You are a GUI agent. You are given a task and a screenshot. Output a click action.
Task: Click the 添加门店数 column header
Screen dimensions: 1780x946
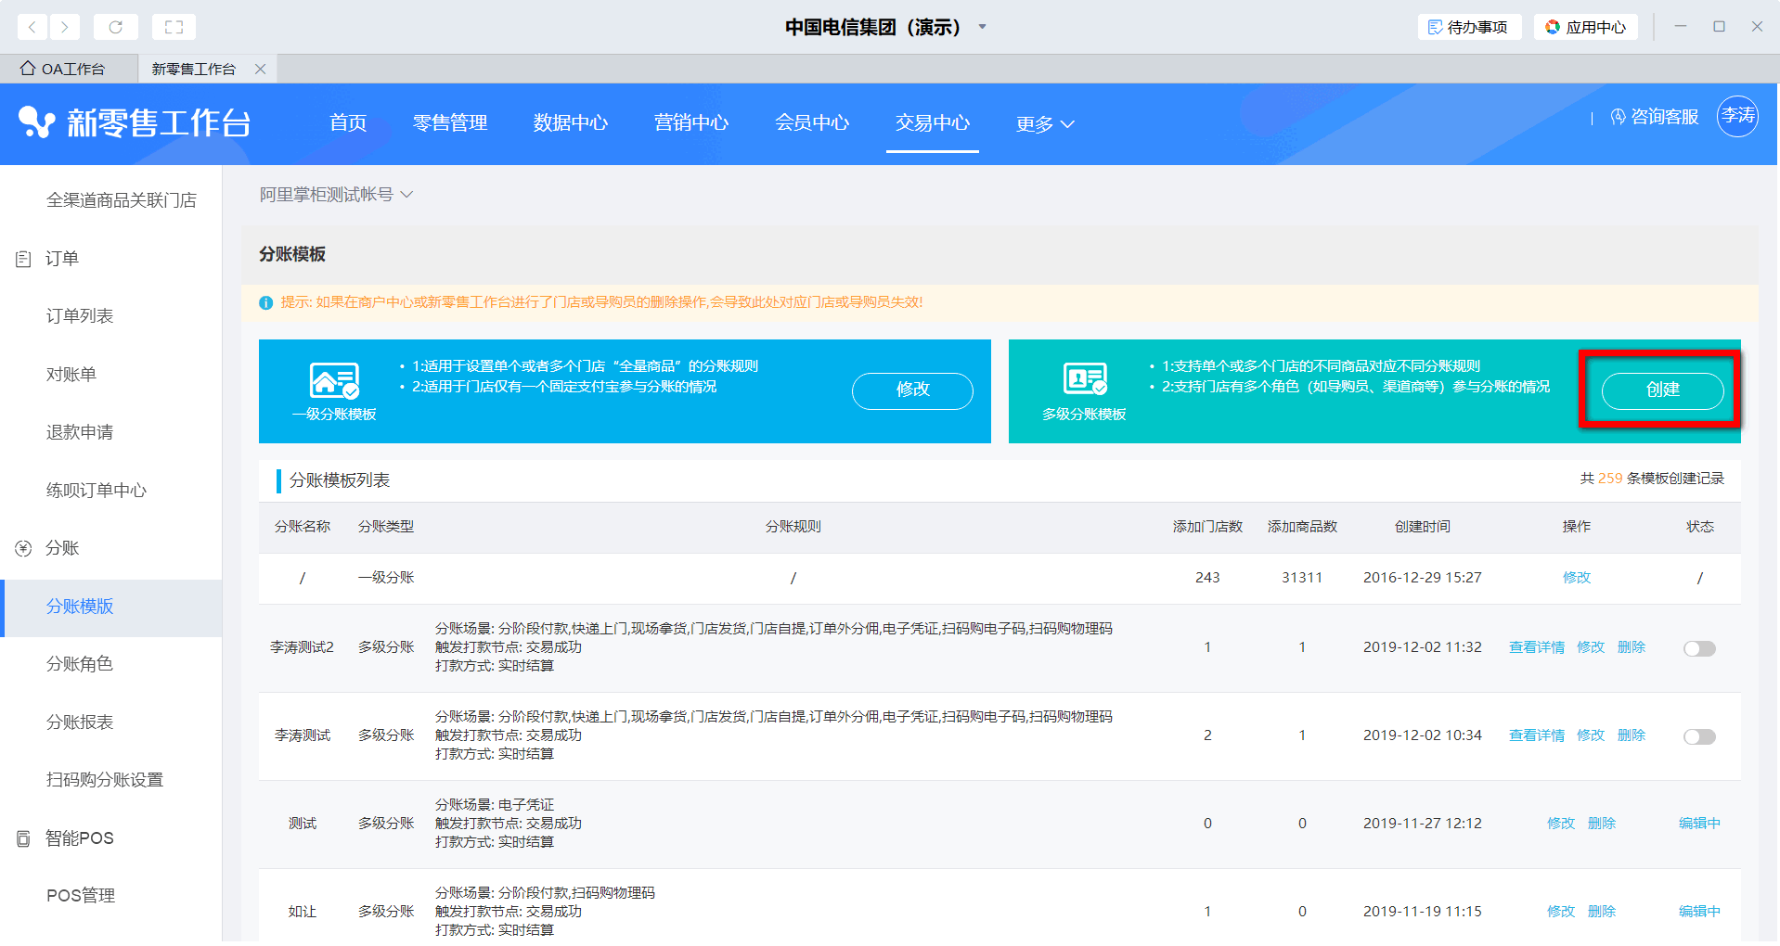pyautogui.click(x=1207, y=527)
